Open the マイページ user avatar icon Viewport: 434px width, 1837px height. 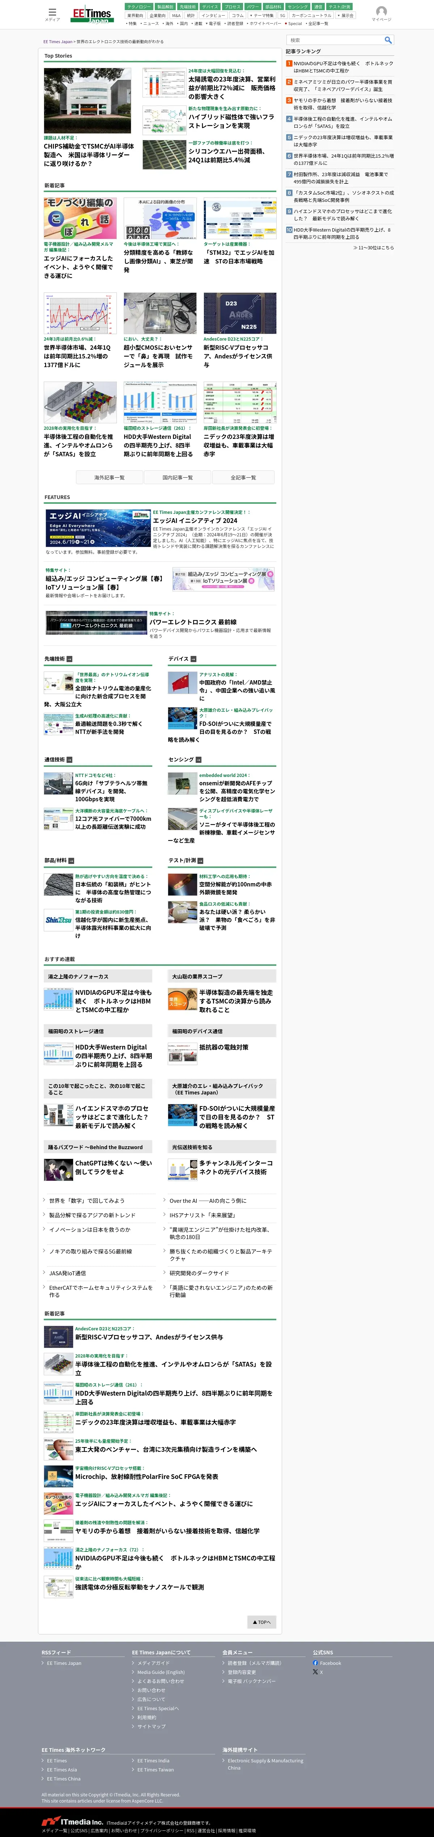pyautogui.click(x=381, y=11)
